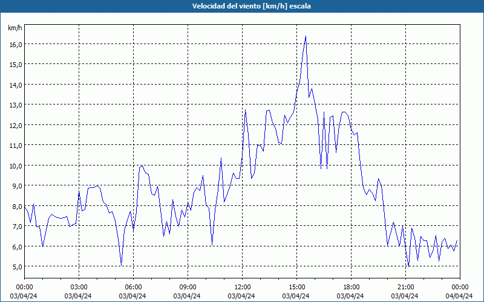Click the "11,0" y-axis value
The width and height of the screenshot is (484, 302).
(16, 146)
